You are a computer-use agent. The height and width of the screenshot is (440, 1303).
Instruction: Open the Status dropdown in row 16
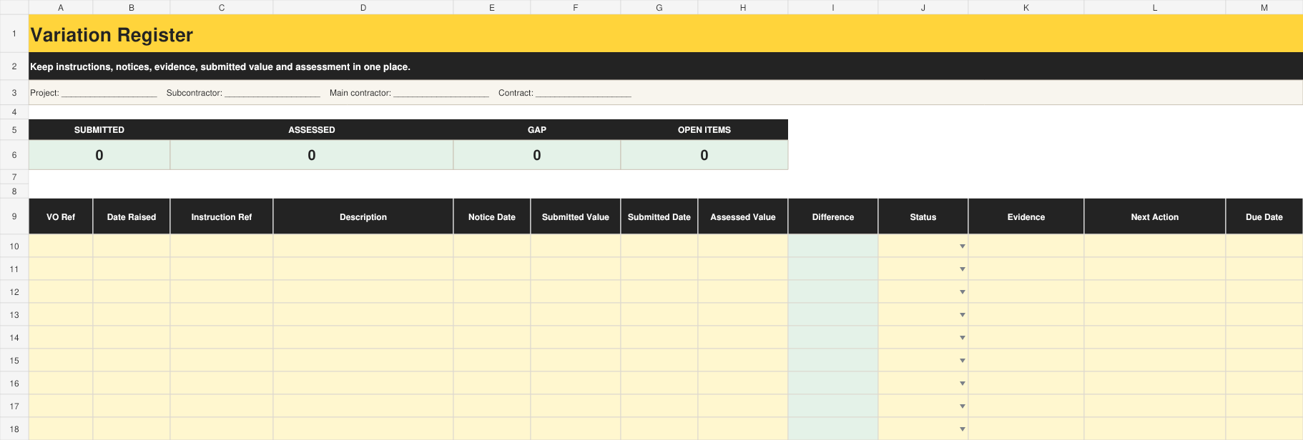coord(962,384)
